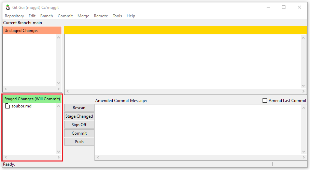Click down arrow of Unstaged Changes scrollbar

point(58,83)
